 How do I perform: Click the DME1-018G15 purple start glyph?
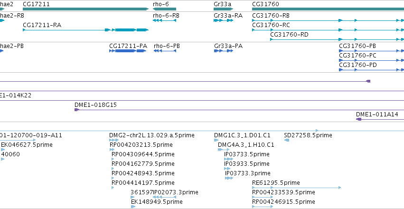point(77,110)
